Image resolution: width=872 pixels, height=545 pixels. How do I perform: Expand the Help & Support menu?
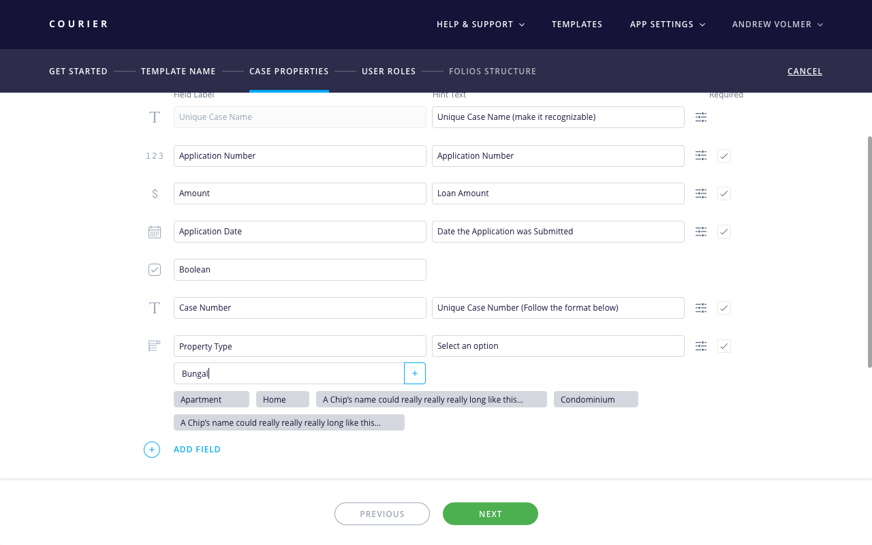click(480, 25)
